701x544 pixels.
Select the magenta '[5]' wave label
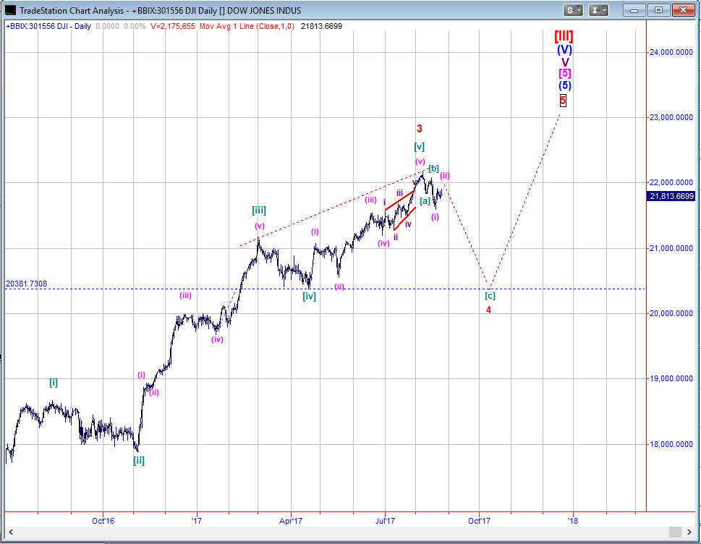coord(565,73)
